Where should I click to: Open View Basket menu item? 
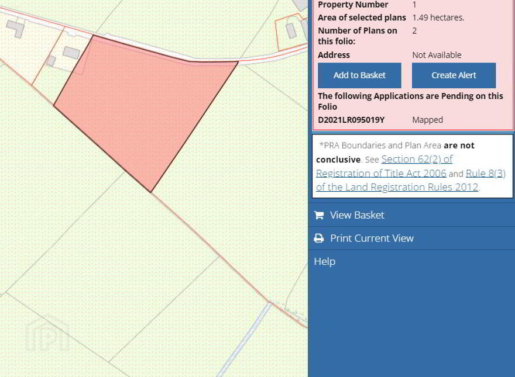pos(411,215)
